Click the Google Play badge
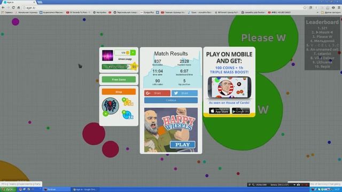The height and width of the screenshot is (192, 342). 241,111
